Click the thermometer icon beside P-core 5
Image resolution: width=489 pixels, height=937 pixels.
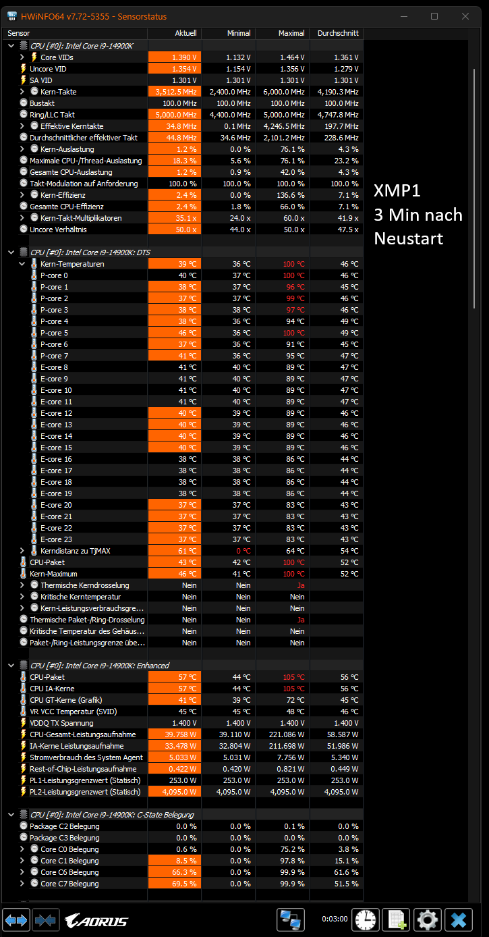[x=34, y=333]
